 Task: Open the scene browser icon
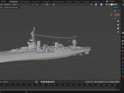pos(107,1)
